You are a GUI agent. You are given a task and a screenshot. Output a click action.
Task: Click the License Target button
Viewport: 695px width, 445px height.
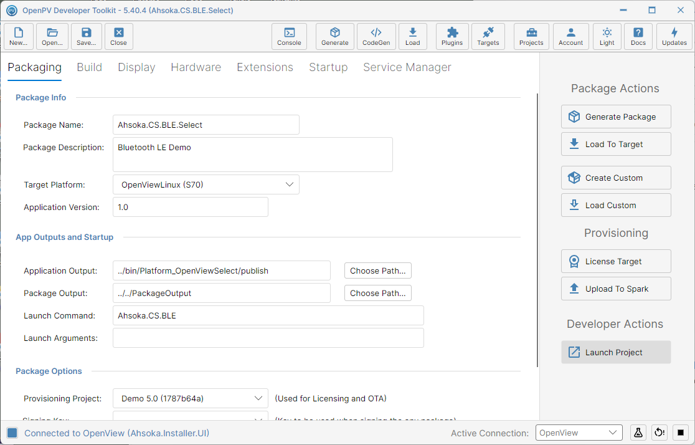pos(616,261)
